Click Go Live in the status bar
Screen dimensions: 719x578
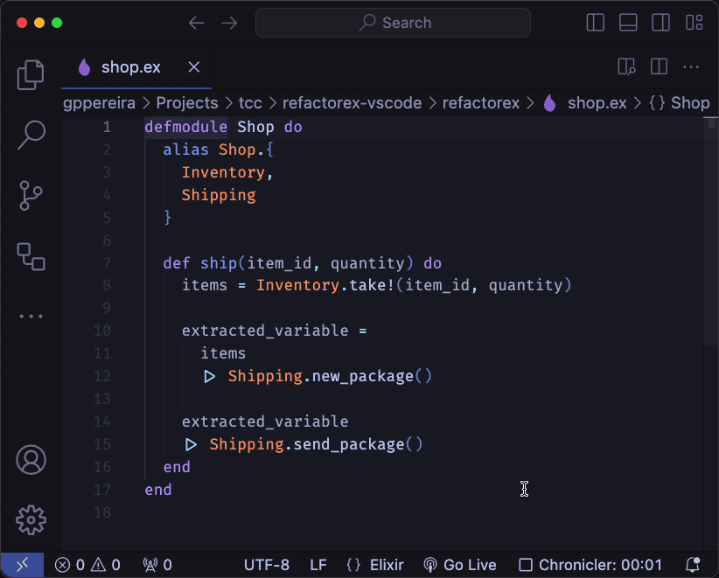tap(460, 565)
